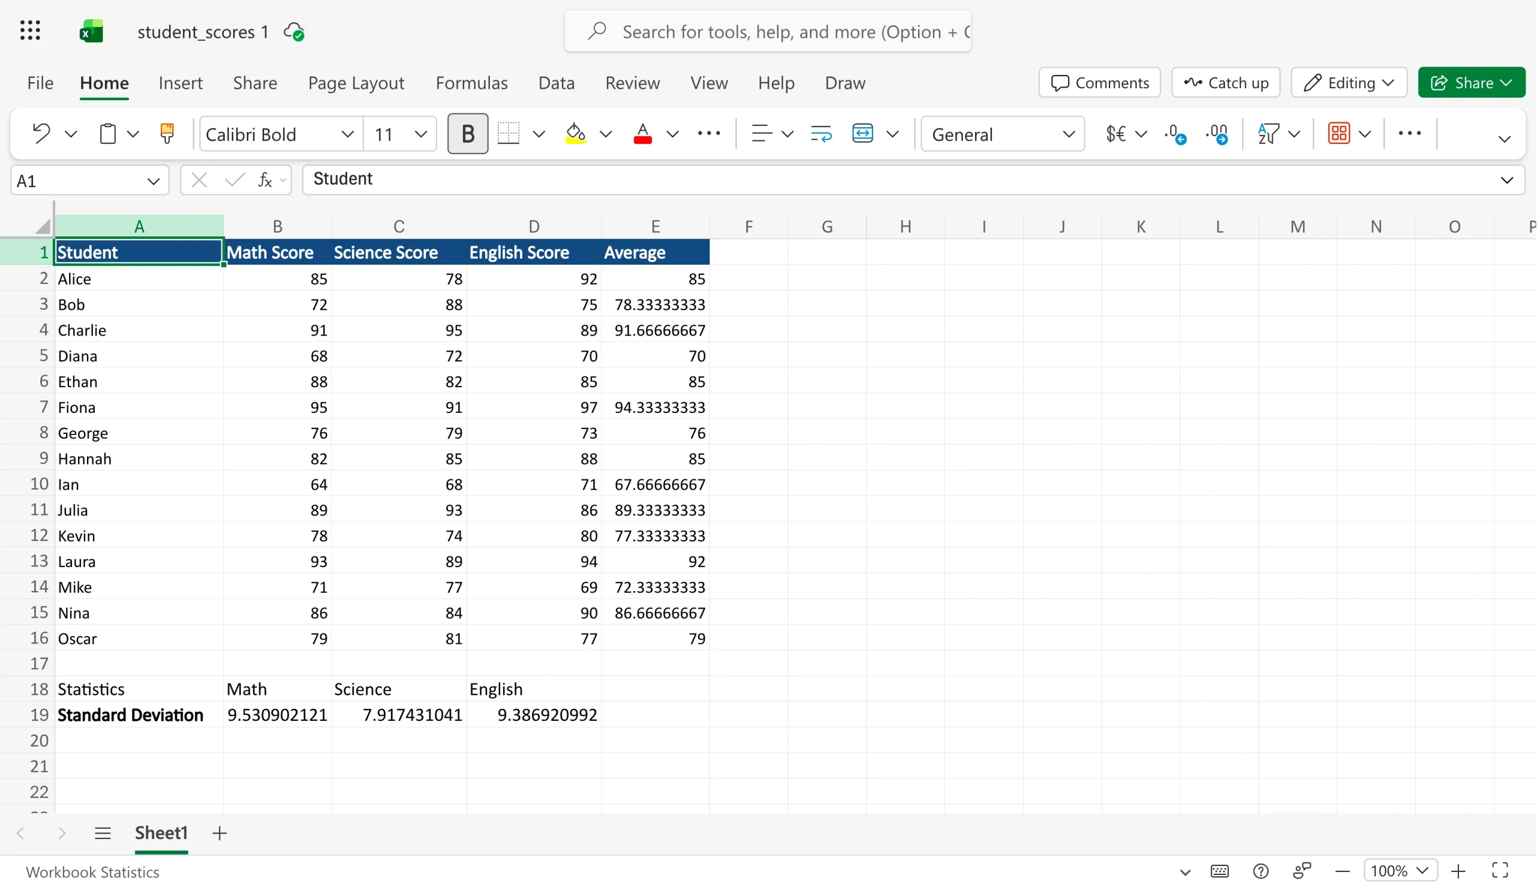Activate the Format Painter

(x=166, y=133)
